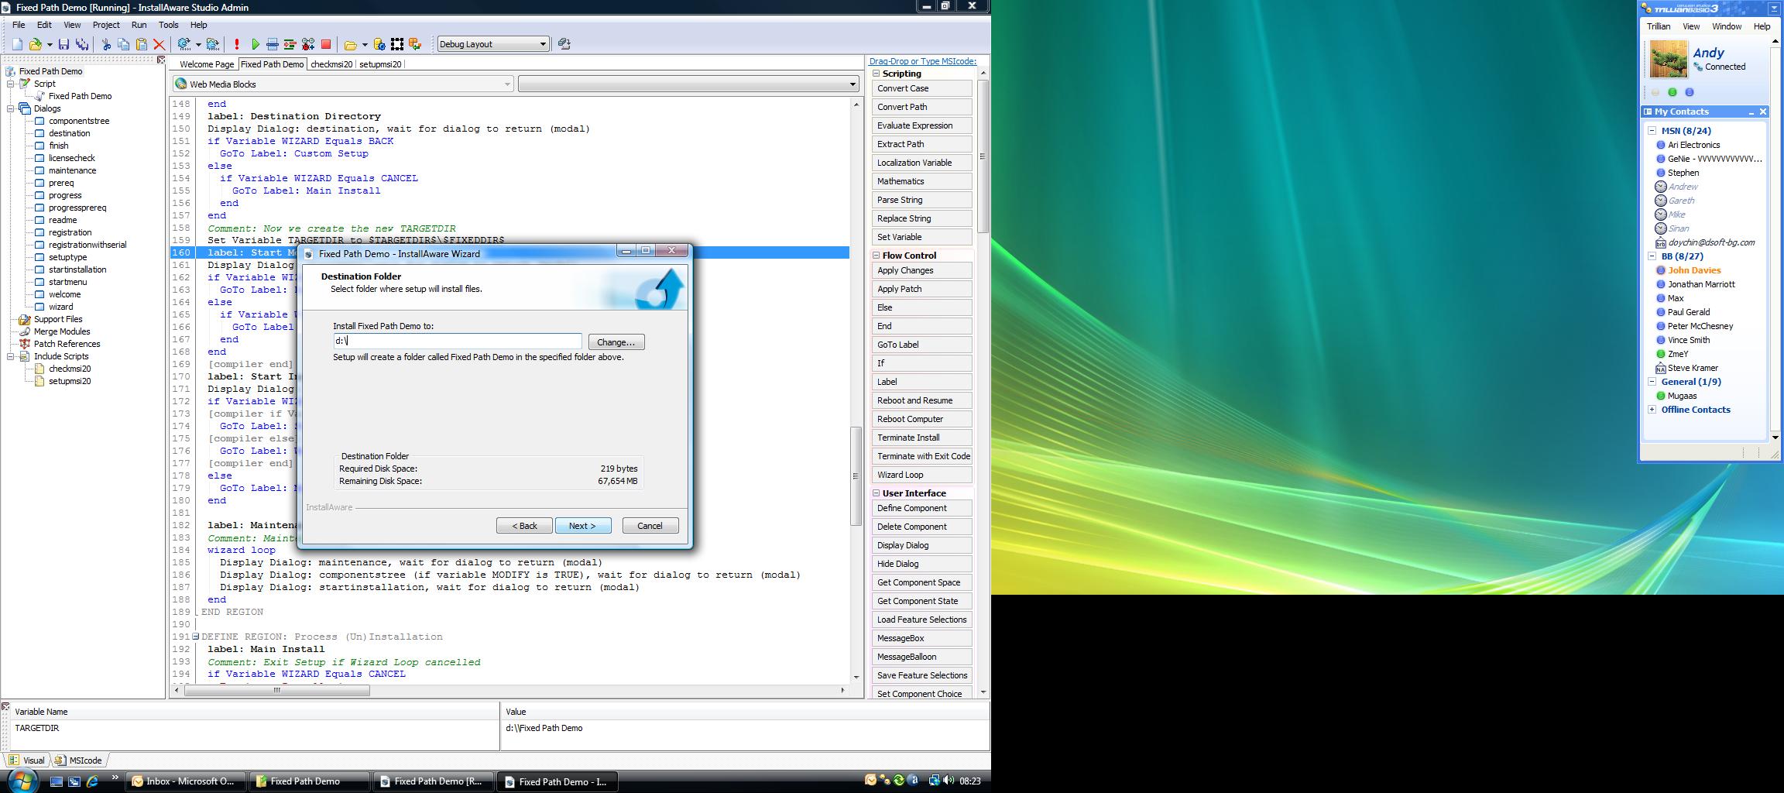The width and height of the screenshot is (1784, 793).
Task: Click the New project toolbar icon
Action: [x=17, y=44]
